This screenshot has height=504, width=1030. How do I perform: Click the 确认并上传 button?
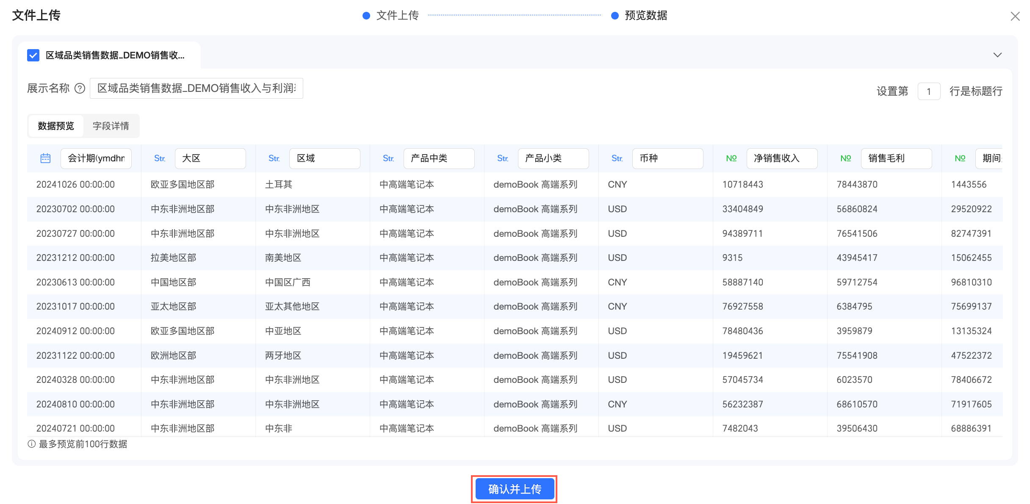pos(515,489)
